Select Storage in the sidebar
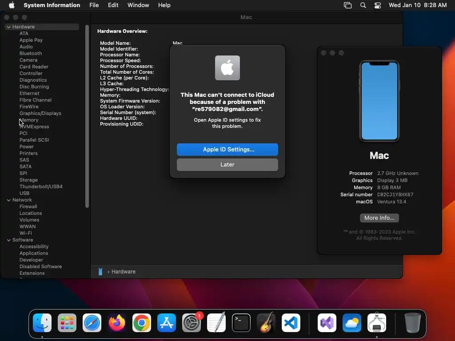 [29, 180]
